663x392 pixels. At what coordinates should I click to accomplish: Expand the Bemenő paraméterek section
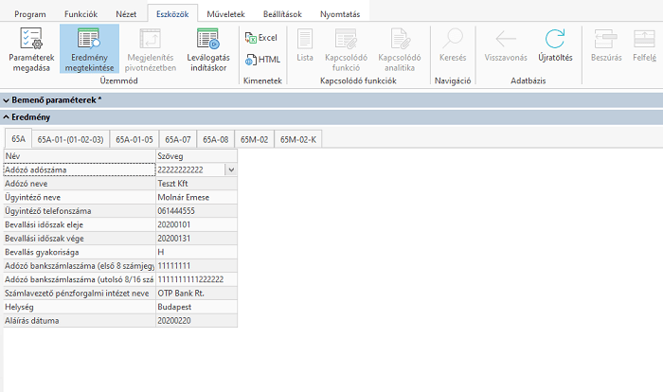(8, 99)
